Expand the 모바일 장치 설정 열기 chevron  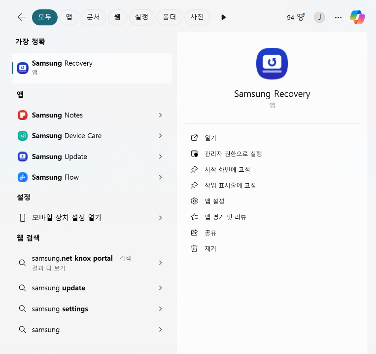[161, 218]
